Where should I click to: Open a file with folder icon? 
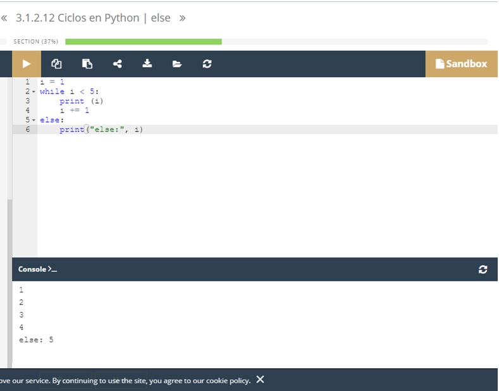click(177, 64)
